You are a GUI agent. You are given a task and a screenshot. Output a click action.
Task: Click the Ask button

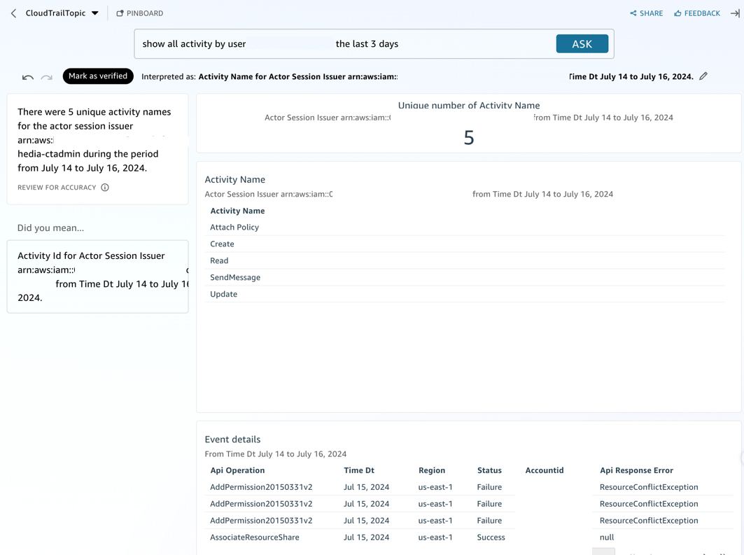click(x=582, y=43)
